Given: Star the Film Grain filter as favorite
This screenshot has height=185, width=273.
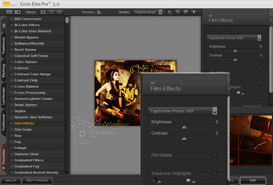Looking at the screenshot, I should click(12, 130).
